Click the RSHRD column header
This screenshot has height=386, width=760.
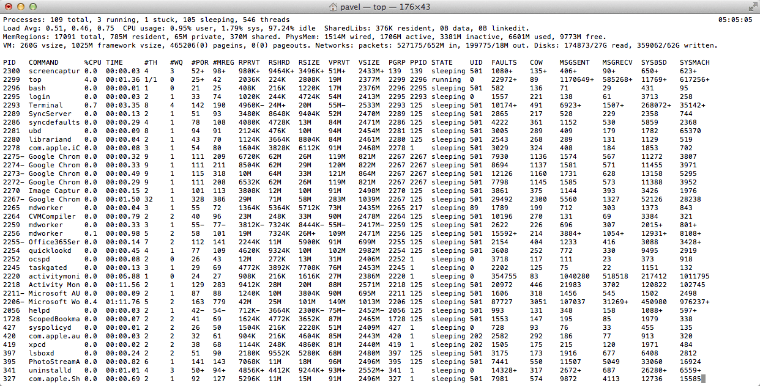[279, 62]
